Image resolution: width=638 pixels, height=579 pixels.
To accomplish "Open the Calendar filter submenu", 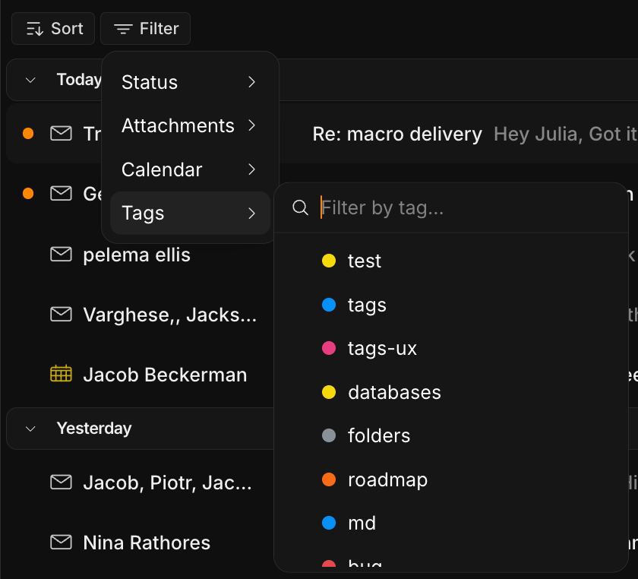I will coord(190,169).
